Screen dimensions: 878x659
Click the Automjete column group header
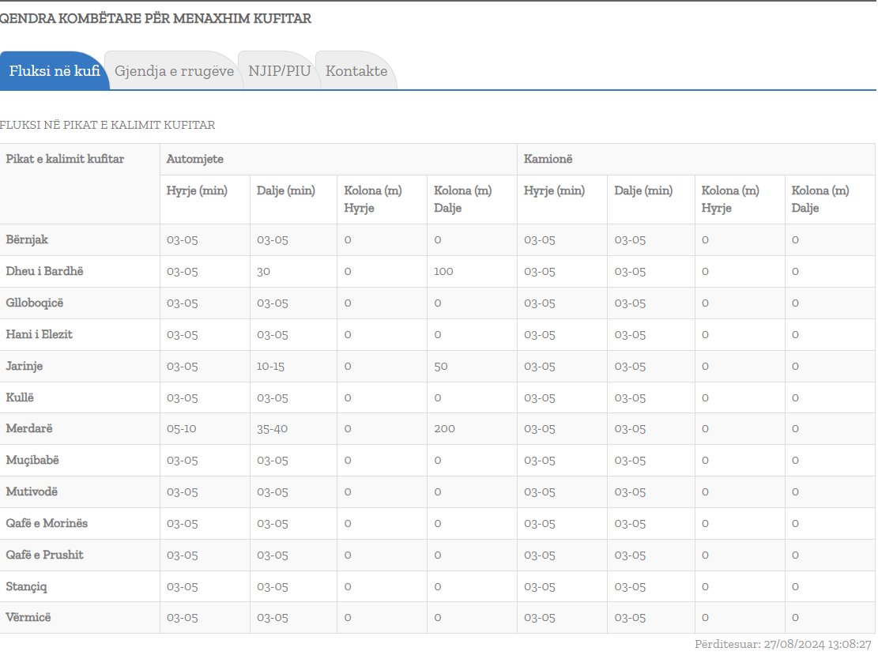tap(195, 159)
